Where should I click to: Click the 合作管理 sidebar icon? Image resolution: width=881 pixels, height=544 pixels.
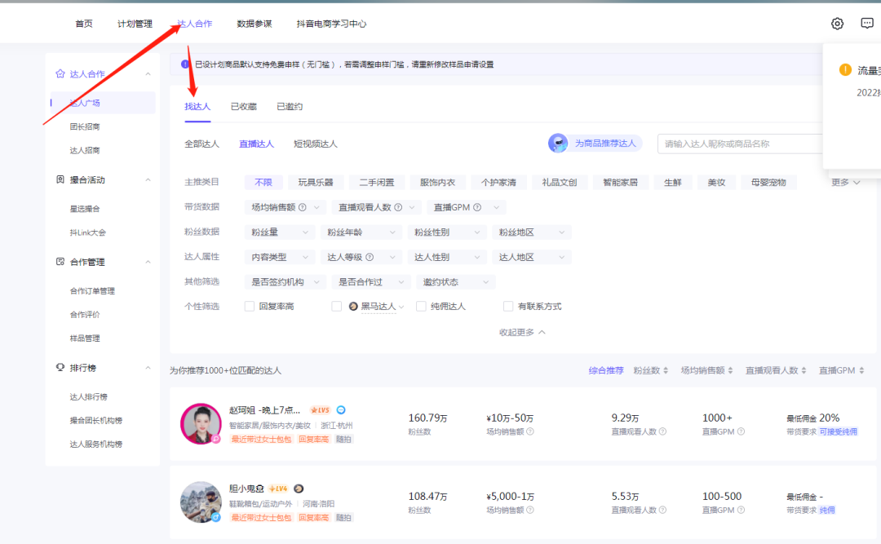[60, 261]
